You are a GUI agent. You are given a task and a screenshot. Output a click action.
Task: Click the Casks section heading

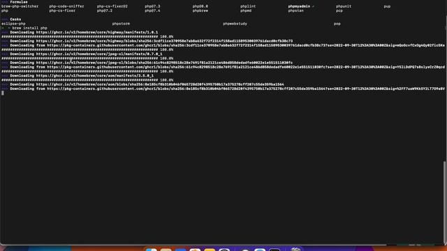(x=15, y=20)
